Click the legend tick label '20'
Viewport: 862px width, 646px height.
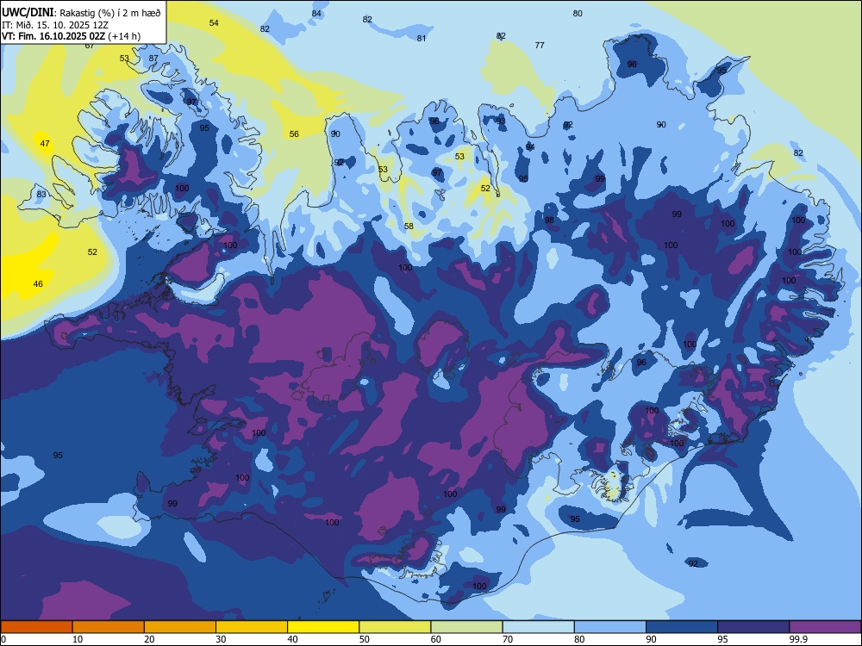(x=149, y=639)
